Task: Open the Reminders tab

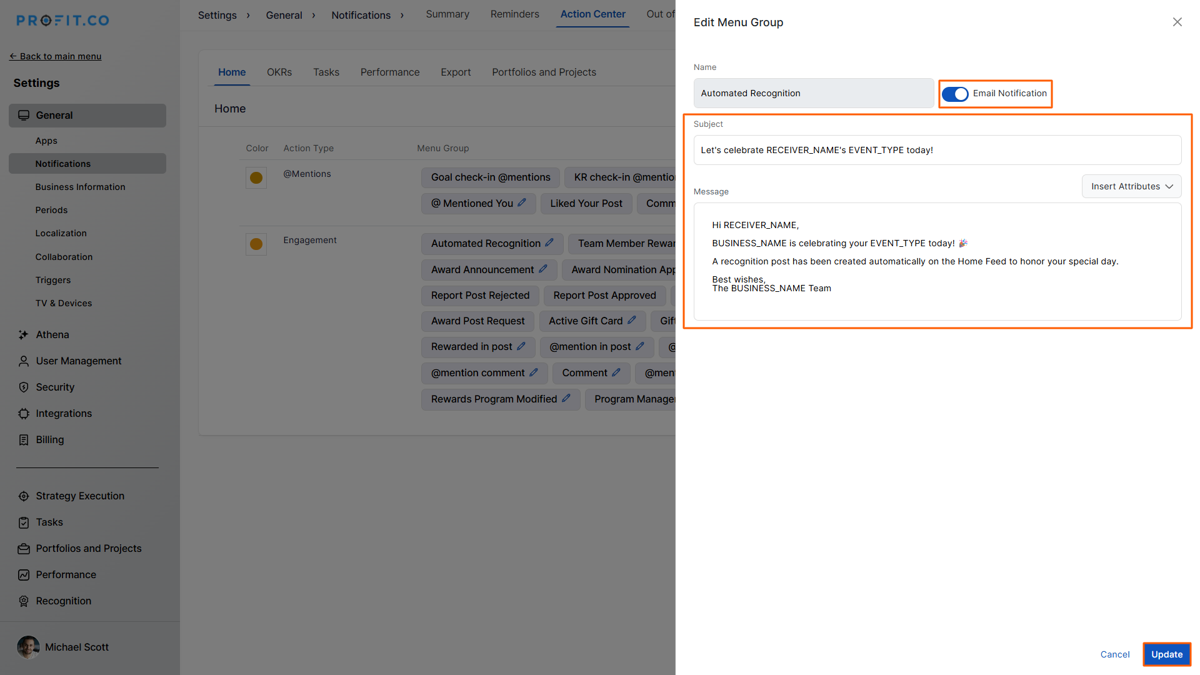Action: click(514, 14)
